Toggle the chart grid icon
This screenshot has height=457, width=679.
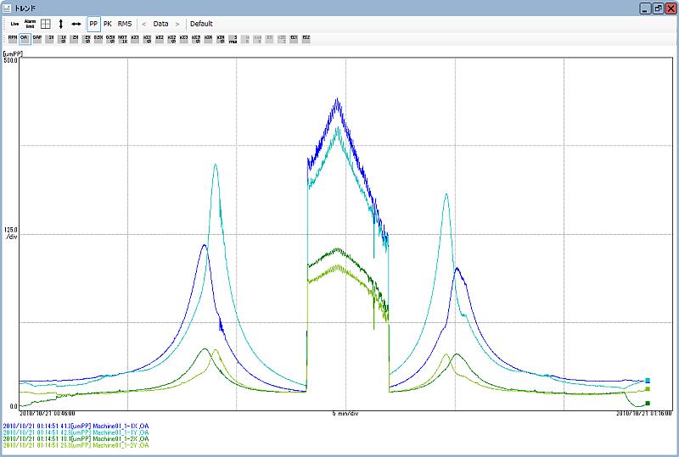[46, 24]
